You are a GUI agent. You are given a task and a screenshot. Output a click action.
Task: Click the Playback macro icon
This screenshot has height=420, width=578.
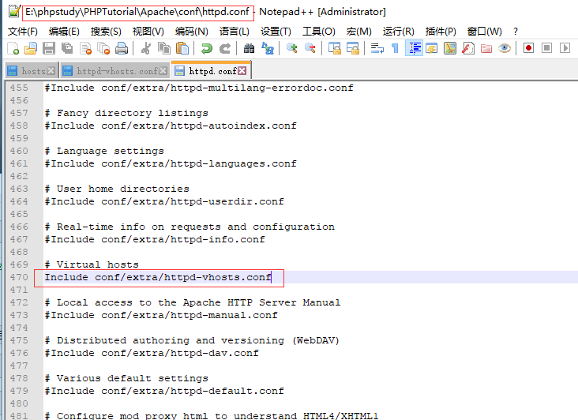pos(565,48)
